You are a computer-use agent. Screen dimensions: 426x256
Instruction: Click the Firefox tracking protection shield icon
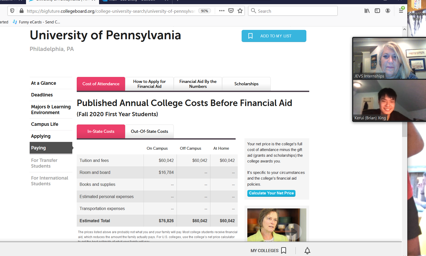click(12, 11)
